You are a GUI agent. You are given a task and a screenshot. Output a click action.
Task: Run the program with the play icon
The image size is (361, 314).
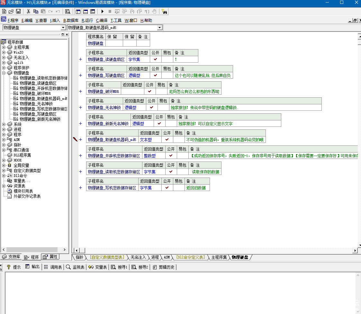tap(103, 11)
